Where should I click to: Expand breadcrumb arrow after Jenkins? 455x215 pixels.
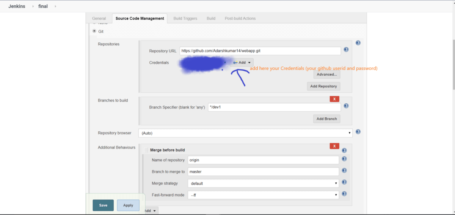click(x=33, y=6)
